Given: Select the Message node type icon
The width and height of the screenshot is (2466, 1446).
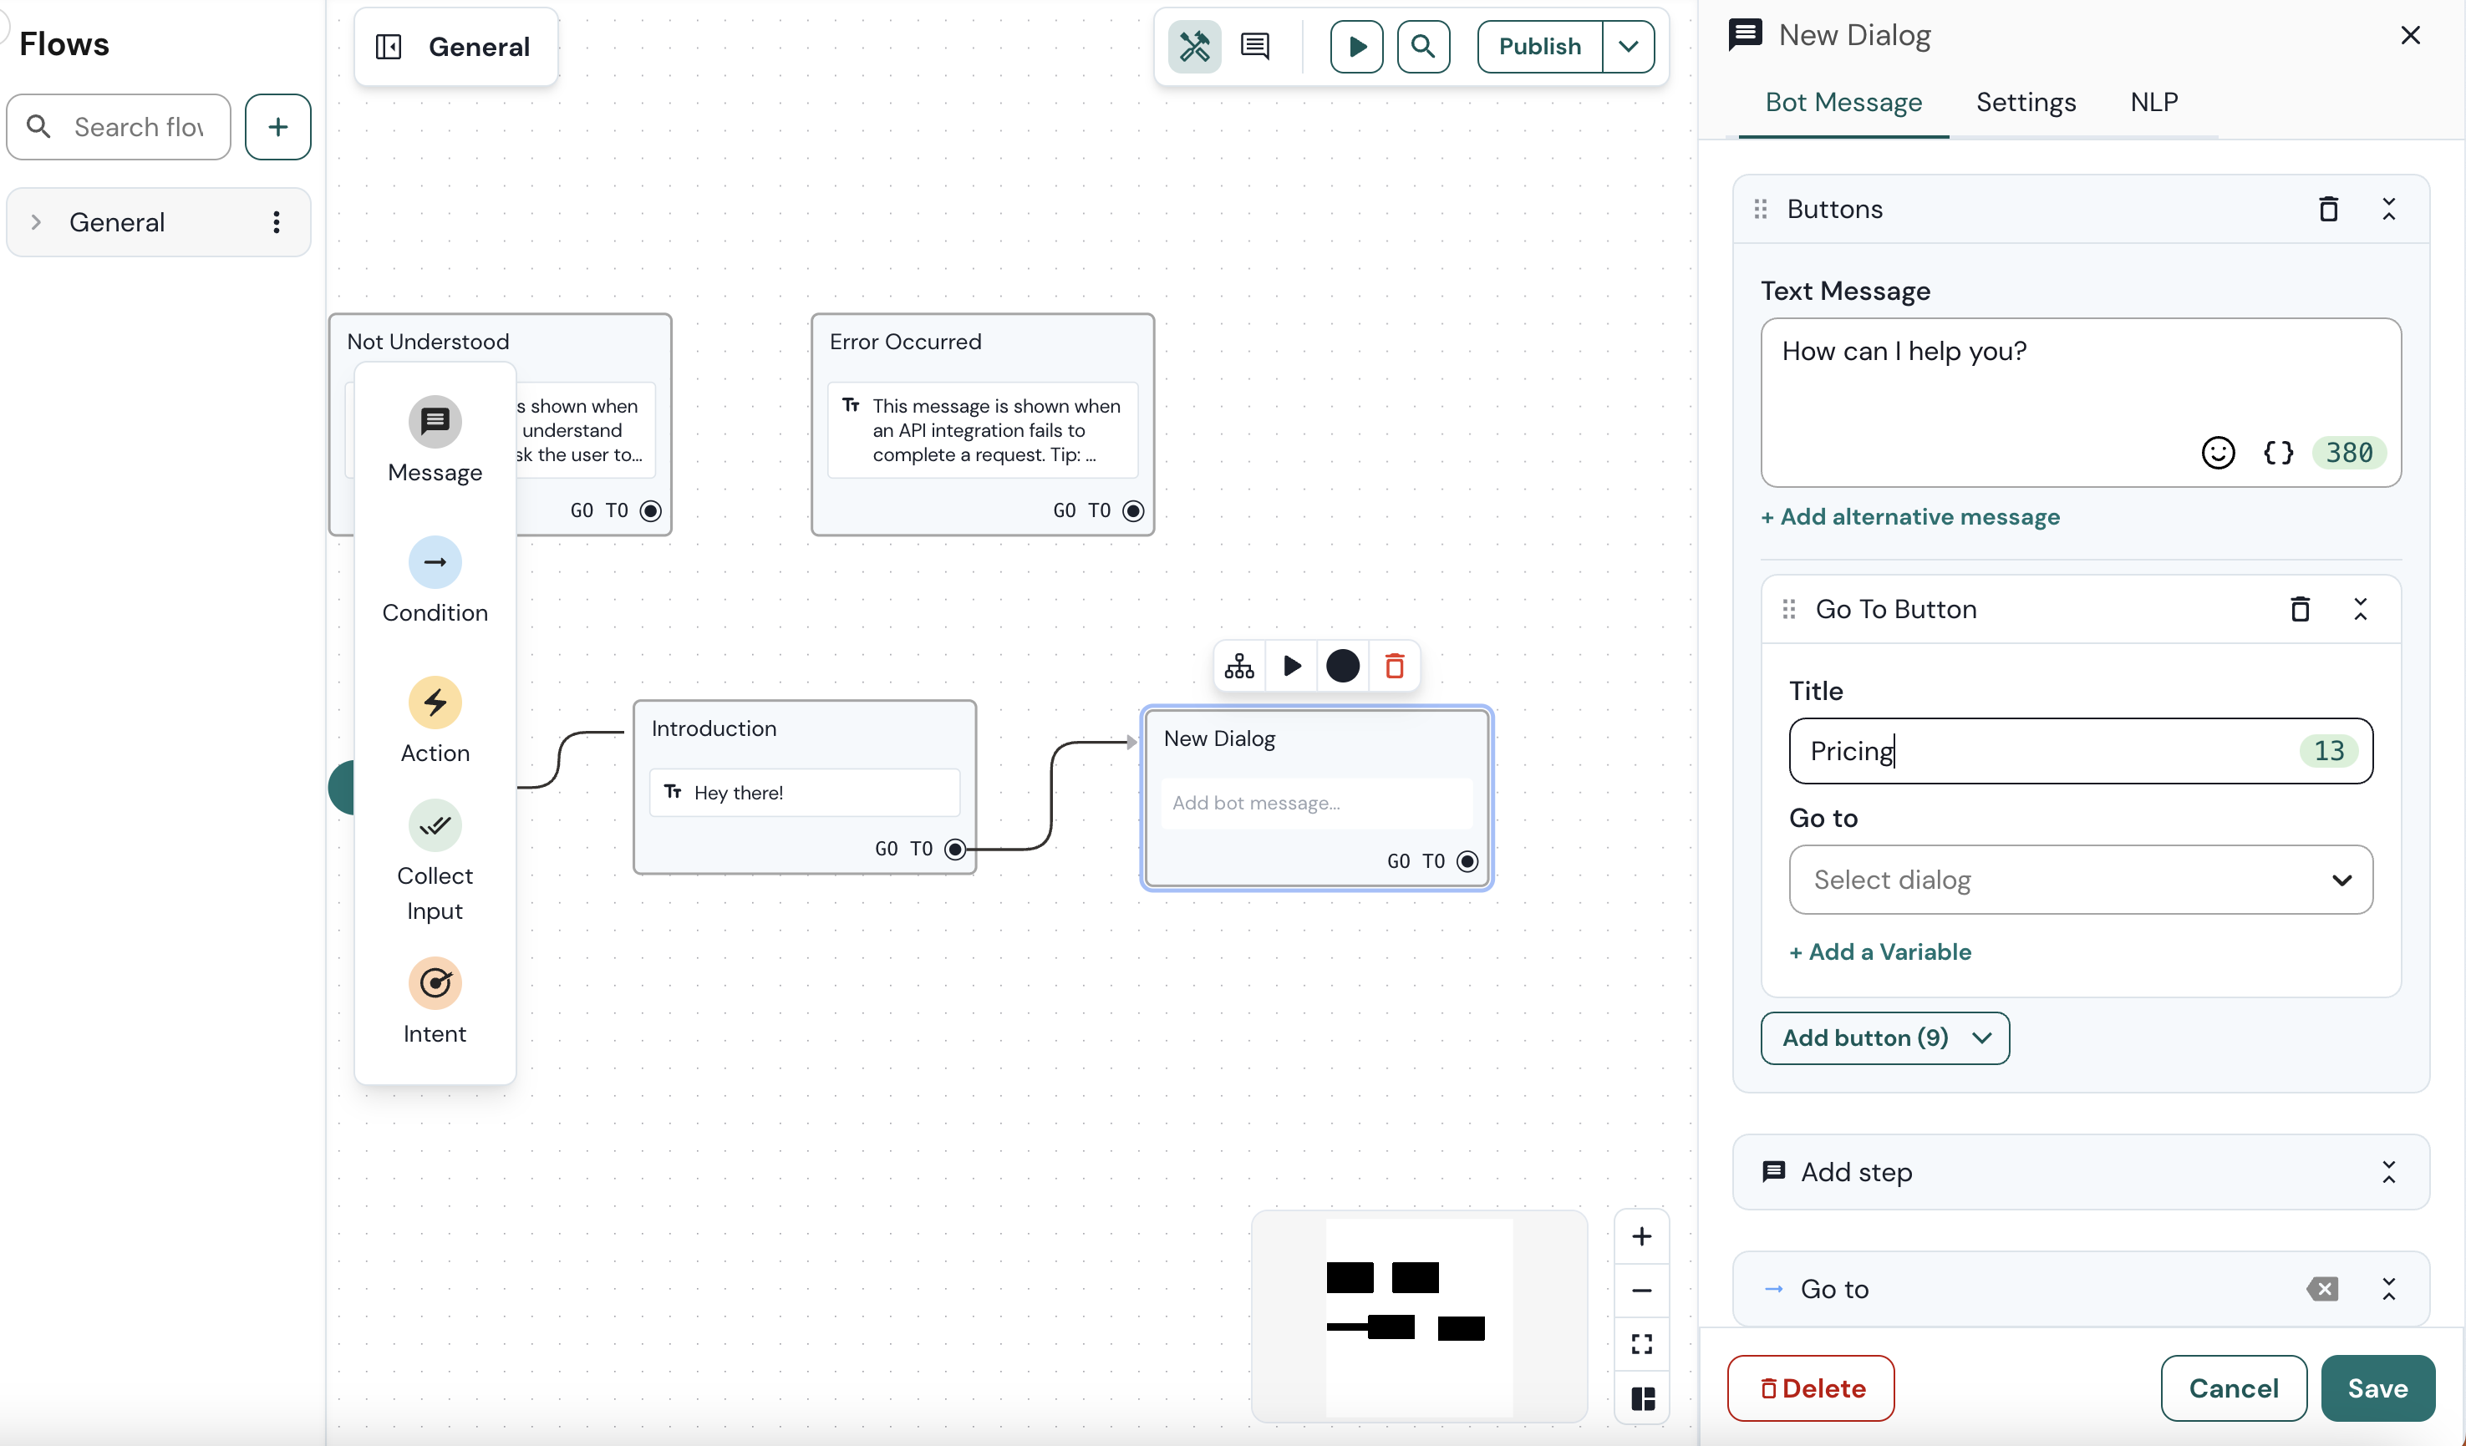Looking at the screenshot, I should pos(435,421).
